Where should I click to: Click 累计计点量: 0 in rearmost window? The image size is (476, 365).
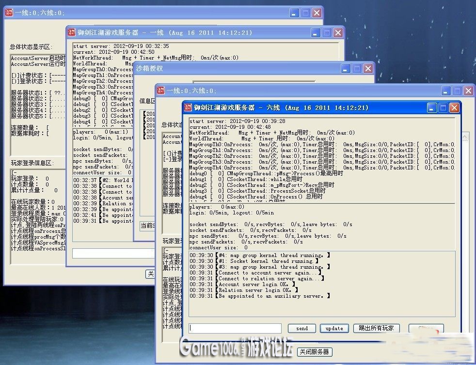34,190
